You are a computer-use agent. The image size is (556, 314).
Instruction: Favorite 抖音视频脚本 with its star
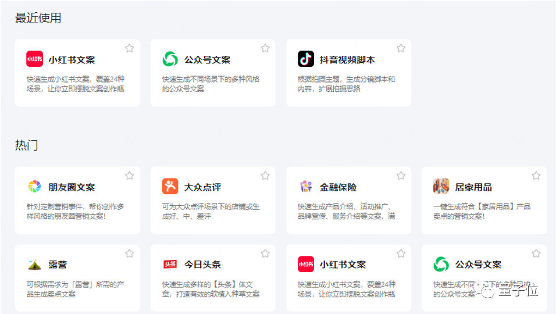pos(401,48)
